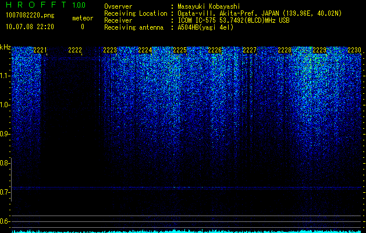The image size is (366, 233).
Task: Click the Ovserver field label
Action: pos(118,7)
